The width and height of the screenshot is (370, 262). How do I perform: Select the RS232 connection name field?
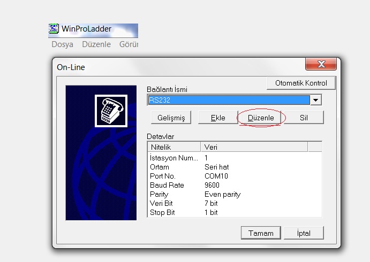229,100
